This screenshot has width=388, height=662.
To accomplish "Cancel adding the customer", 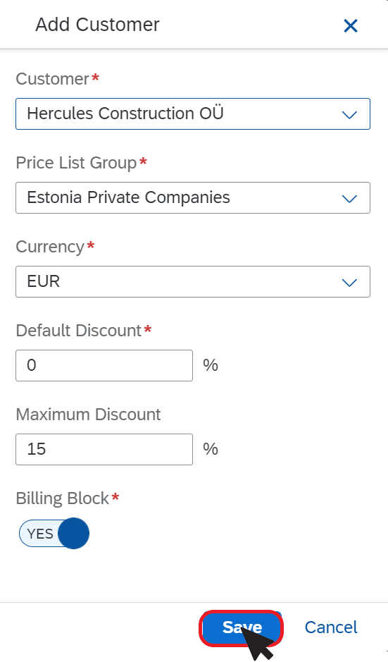I will (331, 627).
